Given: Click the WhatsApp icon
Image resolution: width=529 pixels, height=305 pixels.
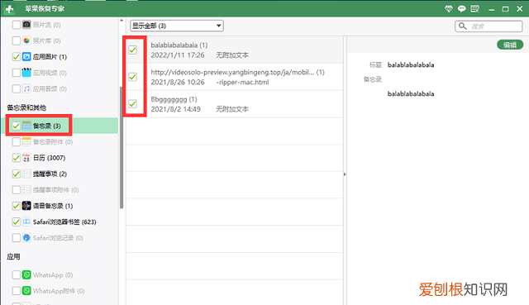Looking at the screenshot, I should point(26,275).
